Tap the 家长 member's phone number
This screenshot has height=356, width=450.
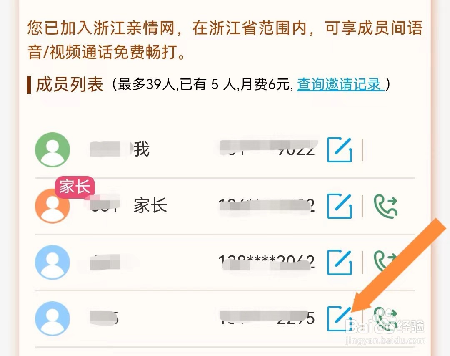(267, 205)
